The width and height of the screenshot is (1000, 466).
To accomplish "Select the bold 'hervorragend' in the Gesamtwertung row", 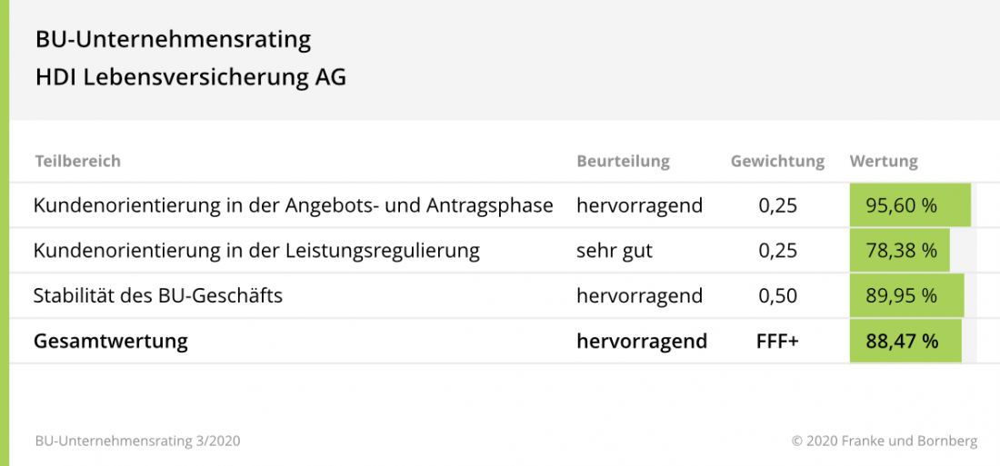I will [641, 342].
